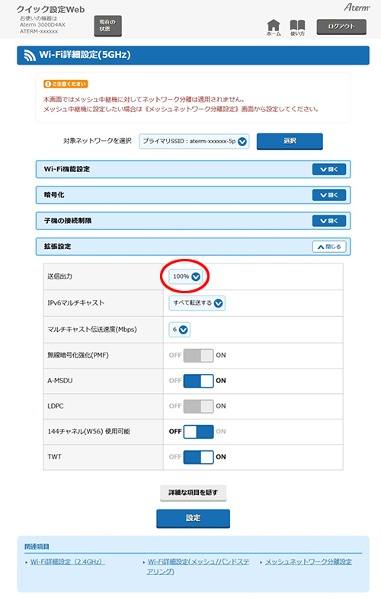The width and height of the screenshot is (381, 604).
Task: Toggle the 144チャネル(W56) switch
Action: pyautogui.click(x=198, y=431)
